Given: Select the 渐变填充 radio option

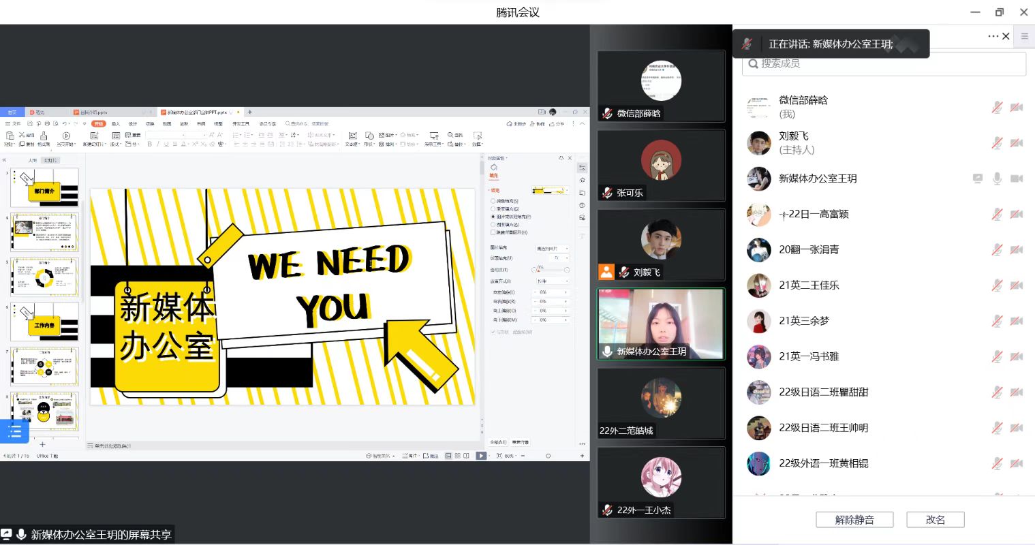Looking at the screenshot, I should tap(493, 209).
